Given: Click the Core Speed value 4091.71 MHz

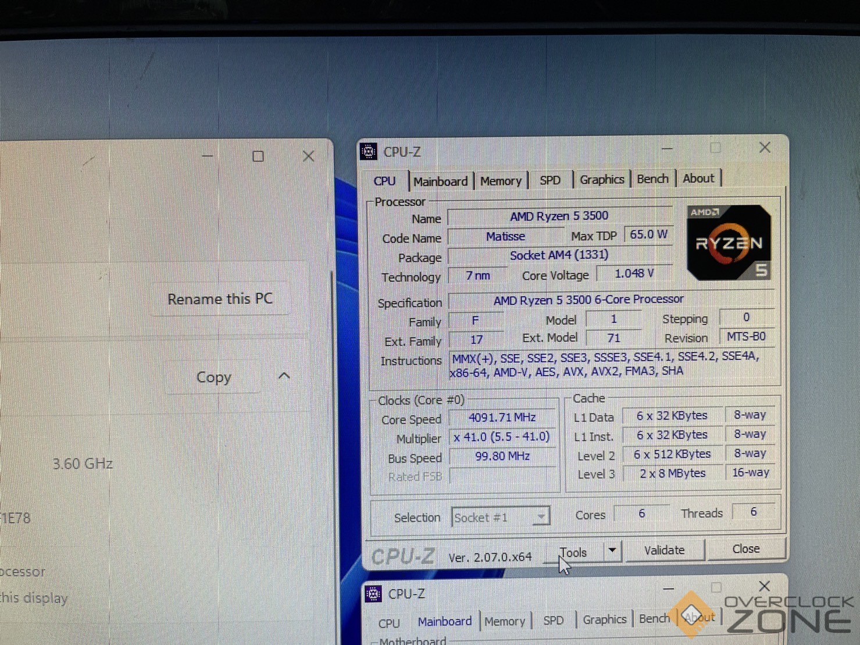Looking at the screenshot, I should (502, 418).
